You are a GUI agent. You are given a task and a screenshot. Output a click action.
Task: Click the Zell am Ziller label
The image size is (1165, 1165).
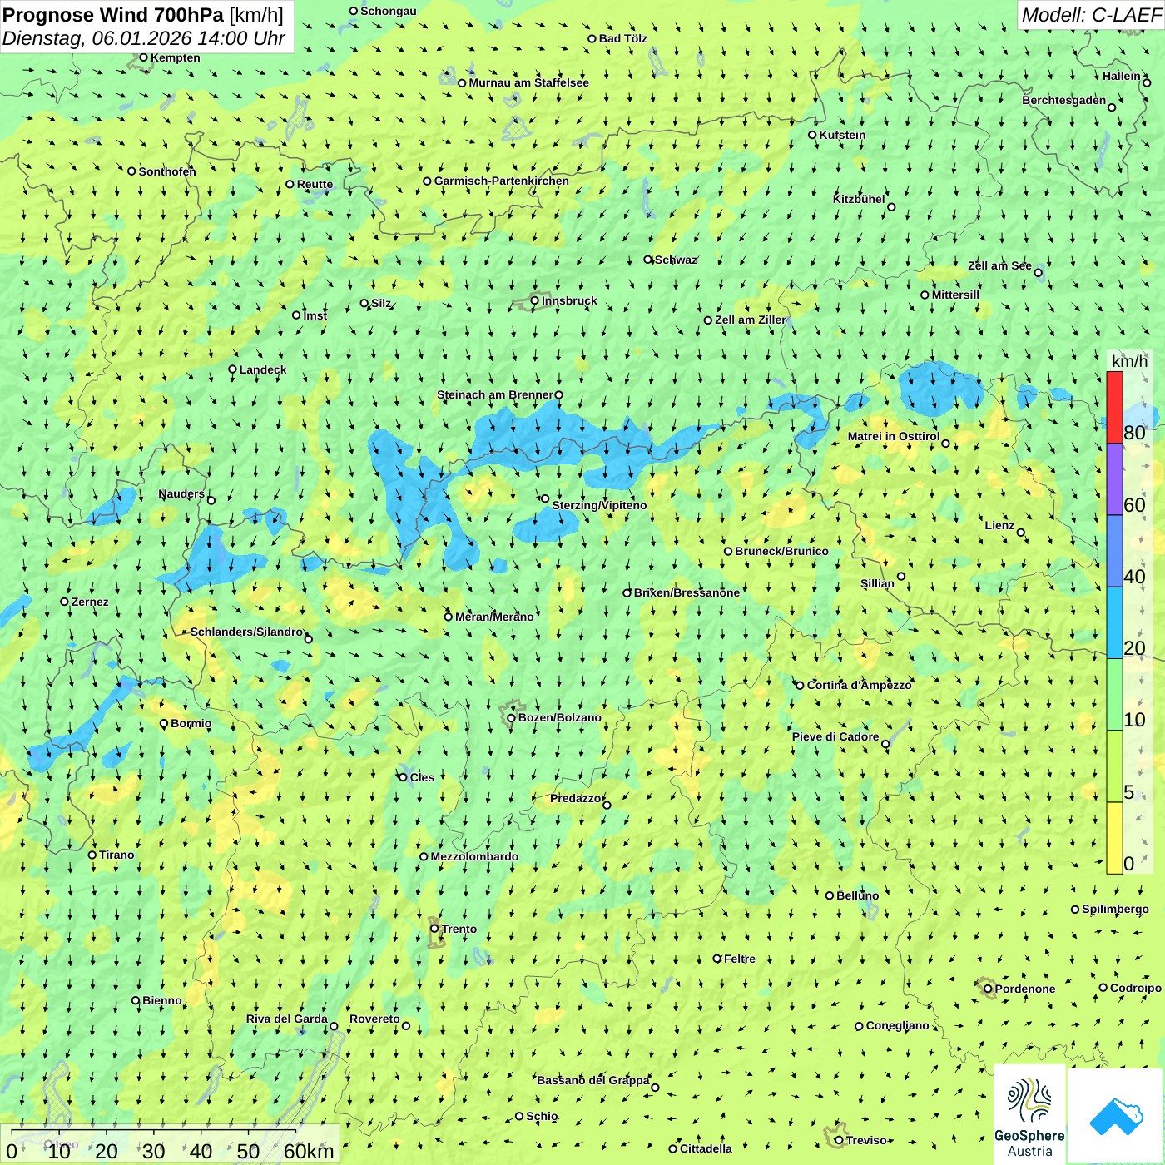(750, 320)
